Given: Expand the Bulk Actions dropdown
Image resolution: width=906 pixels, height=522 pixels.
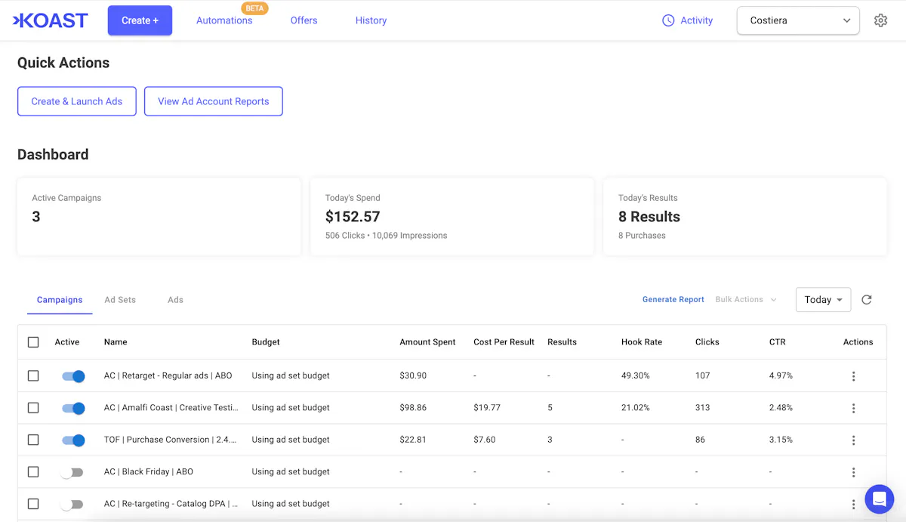Looking at the screenshot, I should point(746,300).
